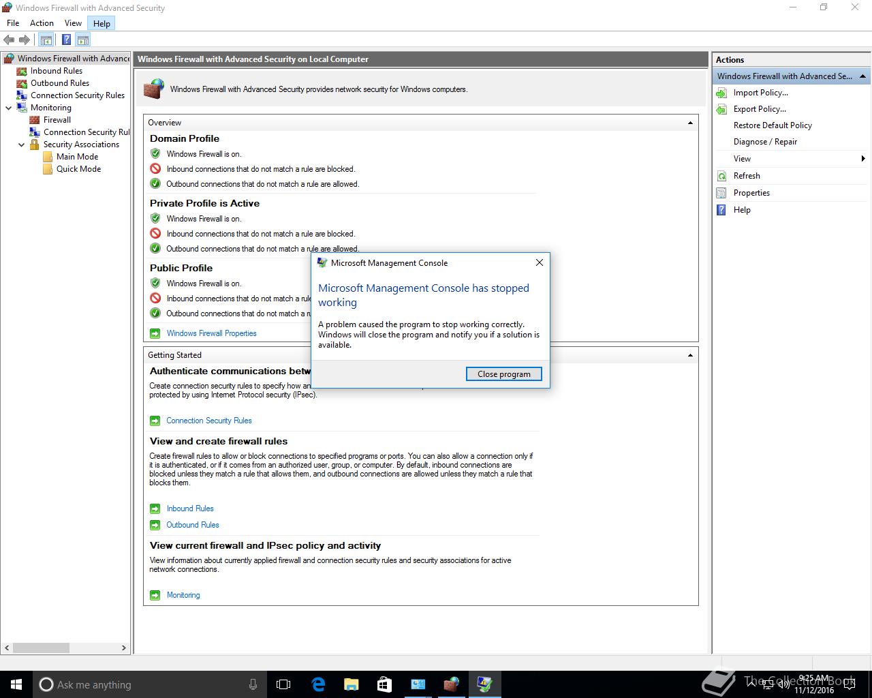Image resolution: width=872 pixels, height=698 pixels.
Task: Click the Forward arrow in toolbar
Action: [25, 40]
